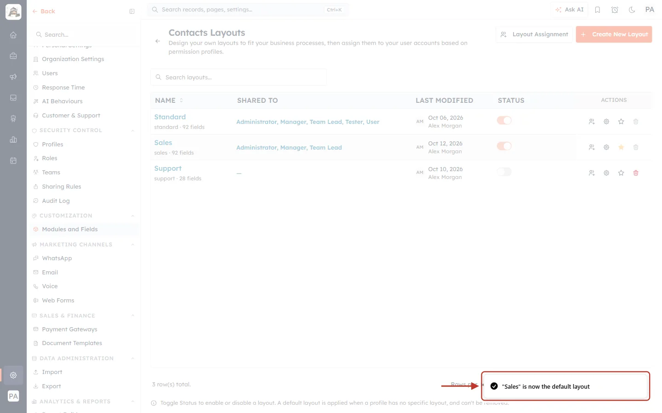Collapse the Sales & Finance section
The width and height of the screenshot is (662, 413).
(x=133, y=316)
